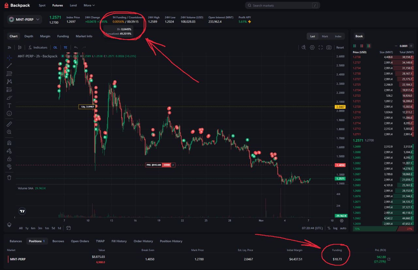This screenshot has height=270, width=418.
Task: Select the brush drawing tool
Action: 9,98
